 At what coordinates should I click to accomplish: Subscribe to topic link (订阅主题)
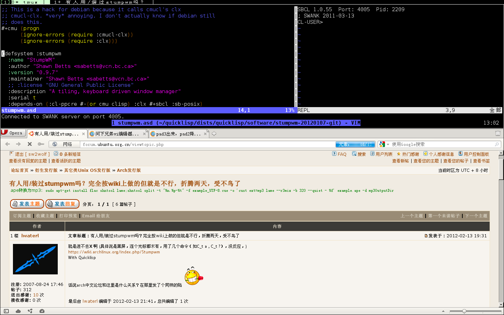pyautogui.click(x=22, y=216)
